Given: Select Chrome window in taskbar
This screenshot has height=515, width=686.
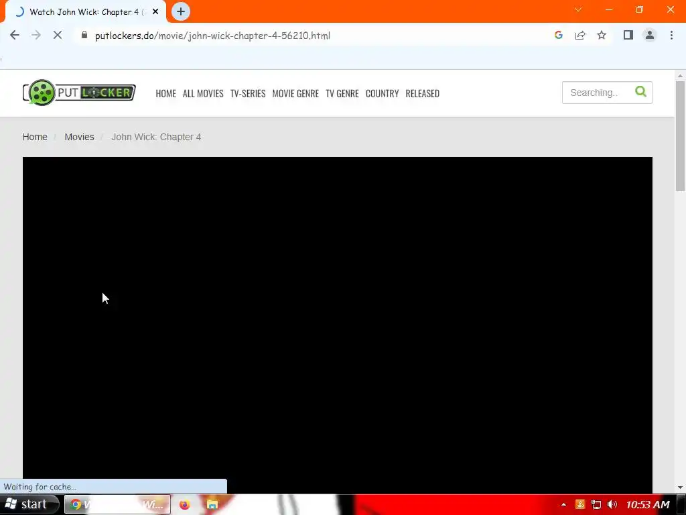Looking at the screenshot, I should (x=117, y=504).
